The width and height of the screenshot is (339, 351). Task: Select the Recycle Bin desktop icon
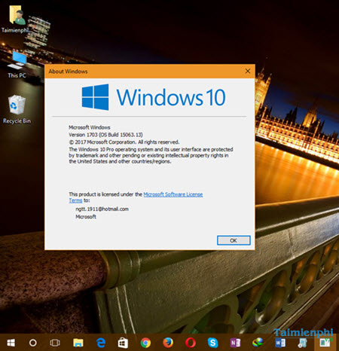[x=17, y=109]
